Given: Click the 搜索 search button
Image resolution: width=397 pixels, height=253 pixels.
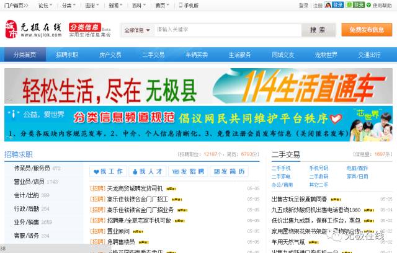Looking at the screenshot, I should [318, 30].
